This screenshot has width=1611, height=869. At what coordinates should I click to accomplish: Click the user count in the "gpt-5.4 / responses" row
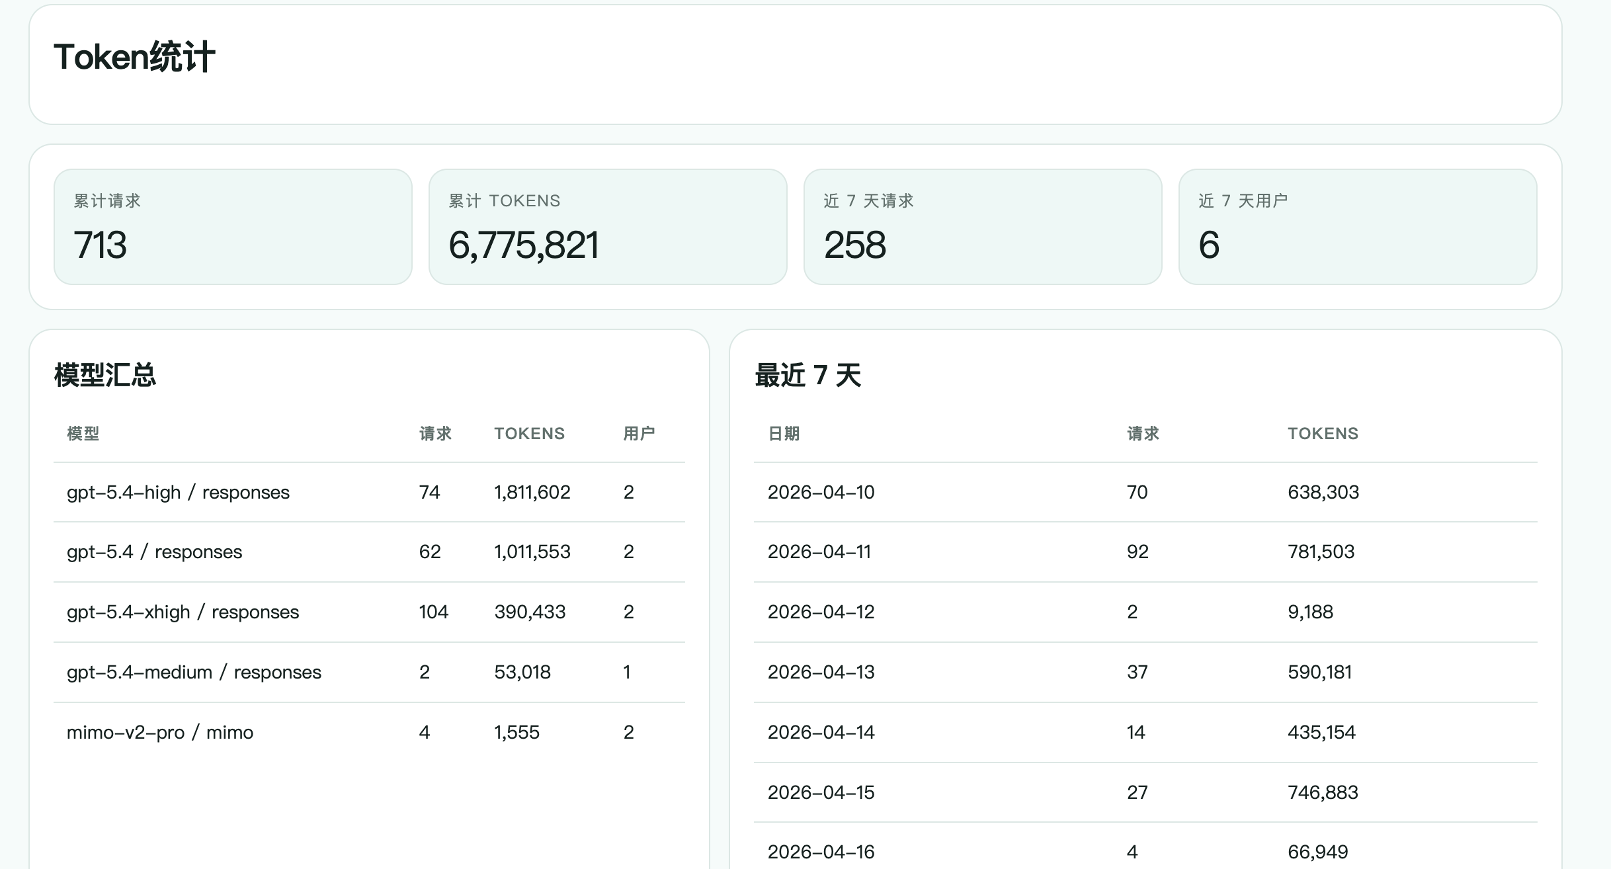[628, 552]
